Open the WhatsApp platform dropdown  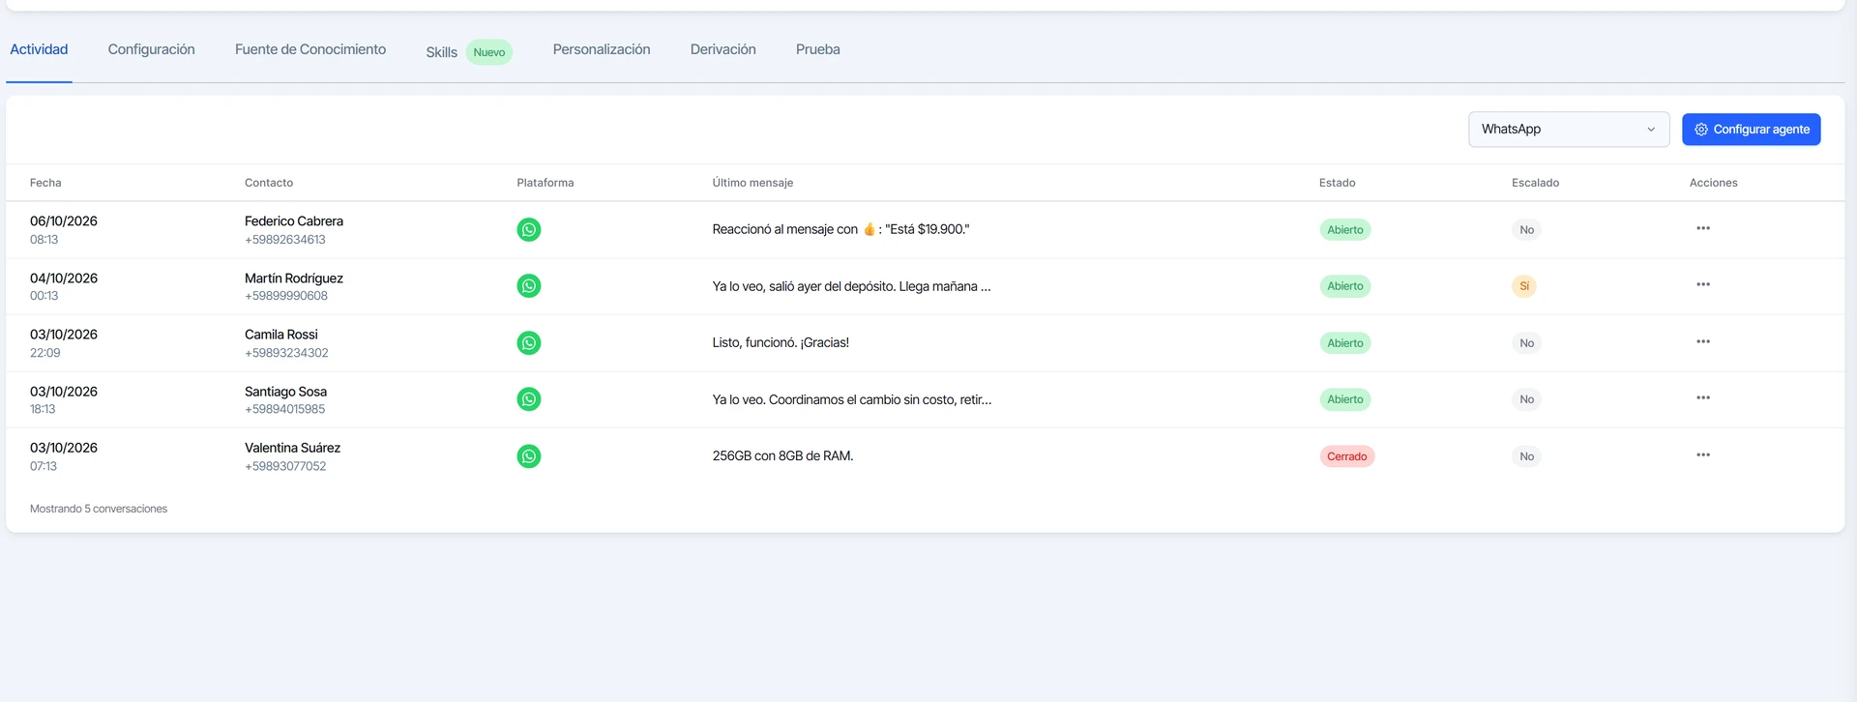point(1569,130)
